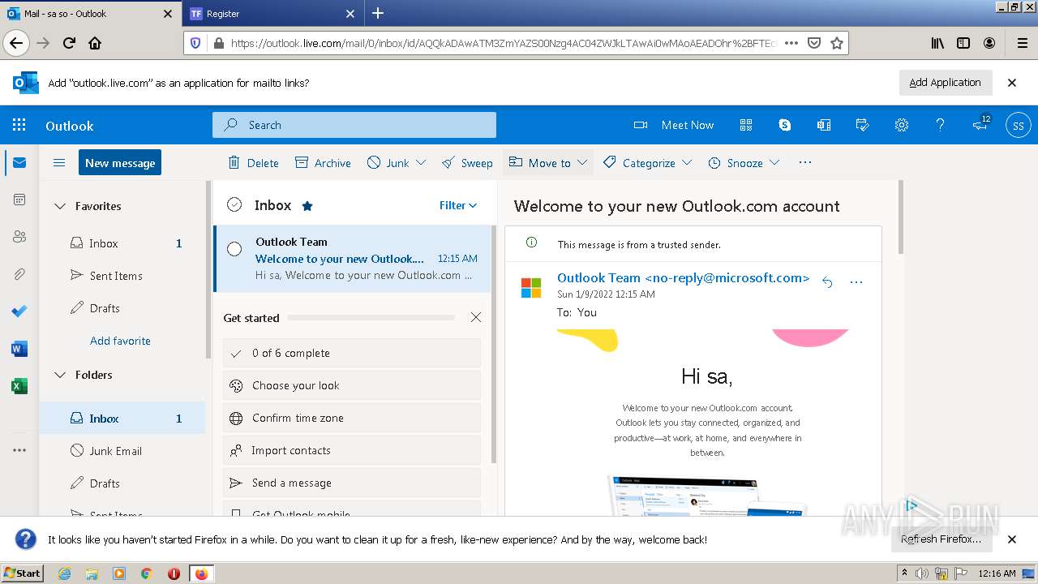1038x584 pixels.
Task: Reply to the Outlook Team message
Action: point(827,282)
